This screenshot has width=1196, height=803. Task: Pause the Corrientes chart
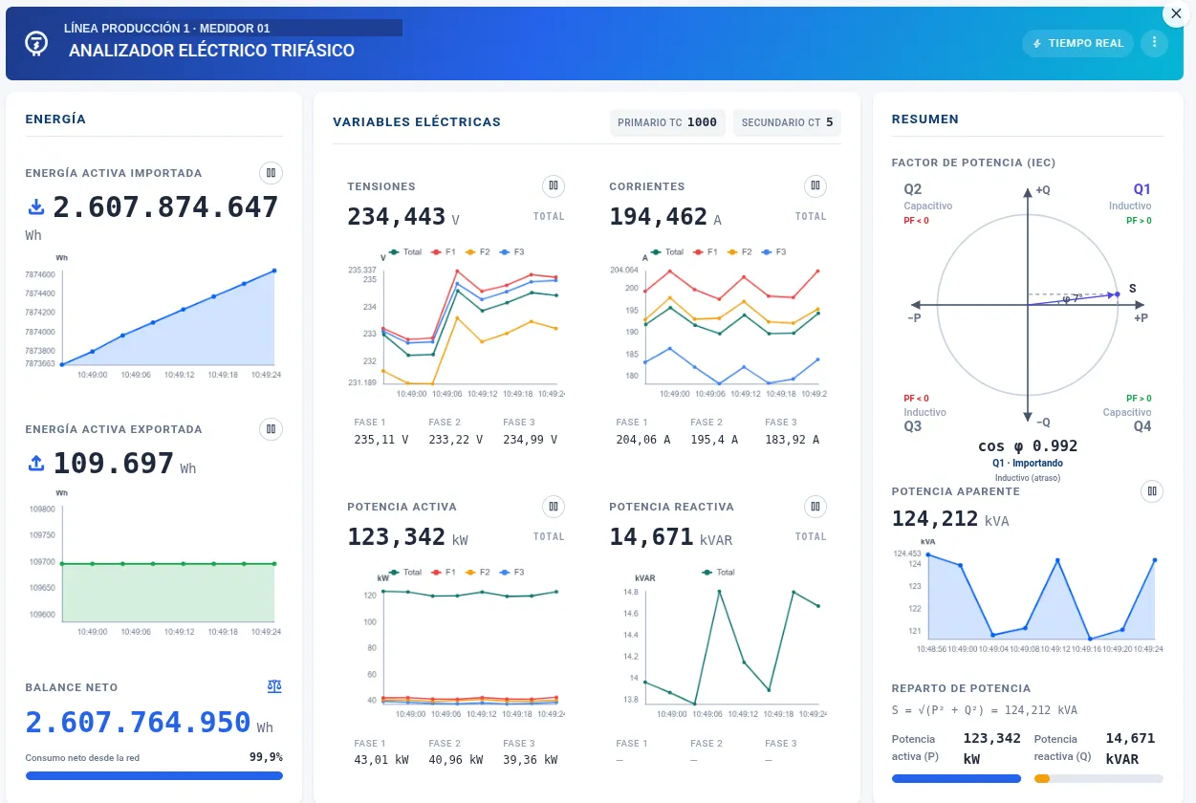(x=815, y=185)
